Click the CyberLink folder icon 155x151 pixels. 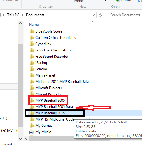click(x=32, y=44)
